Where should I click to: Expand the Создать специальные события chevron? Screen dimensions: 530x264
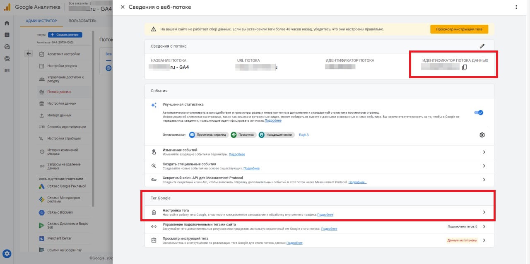point(484,166)
